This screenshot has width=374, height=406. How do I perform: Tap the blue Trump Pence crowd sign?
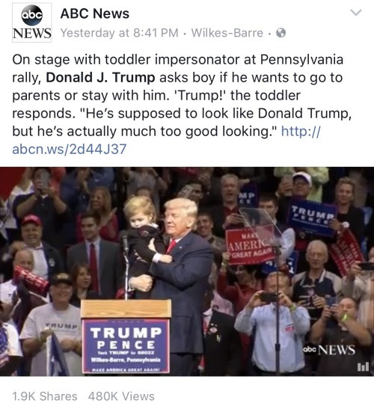(x=313, y=218)
